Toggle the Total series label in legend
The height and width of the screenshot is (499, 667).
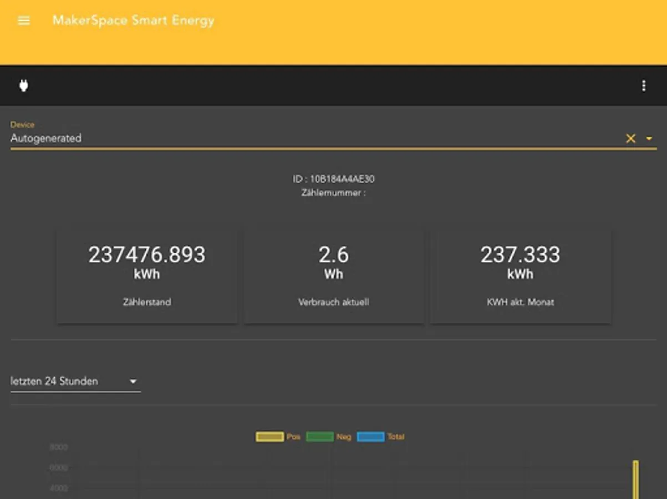pos(395,437)
